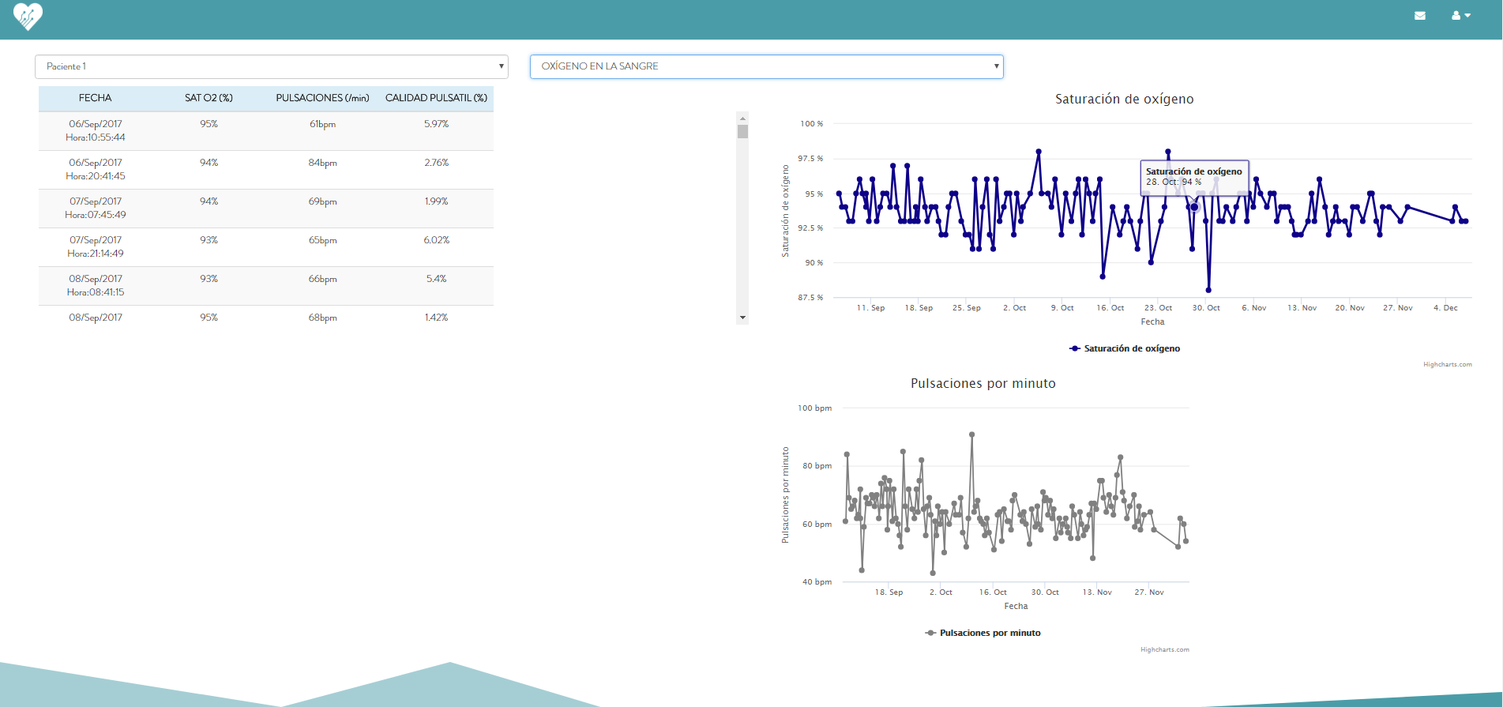Expand the OXÍGENO EN LA SANGRE selector
This screenshot has width=1503, height=707.
[765, 66]
